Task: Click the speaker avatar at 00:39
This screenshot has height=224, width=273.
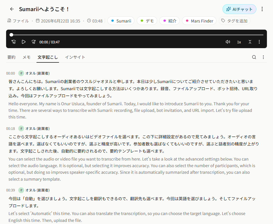Action: pyautogui.click(x=21, y=190)
